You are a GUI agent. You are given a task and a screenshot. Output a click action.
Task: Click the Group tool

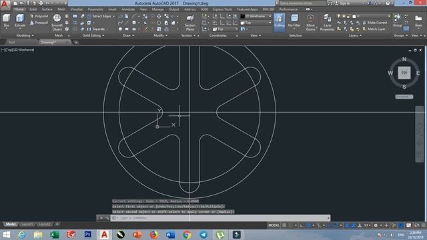coord(398,21)
